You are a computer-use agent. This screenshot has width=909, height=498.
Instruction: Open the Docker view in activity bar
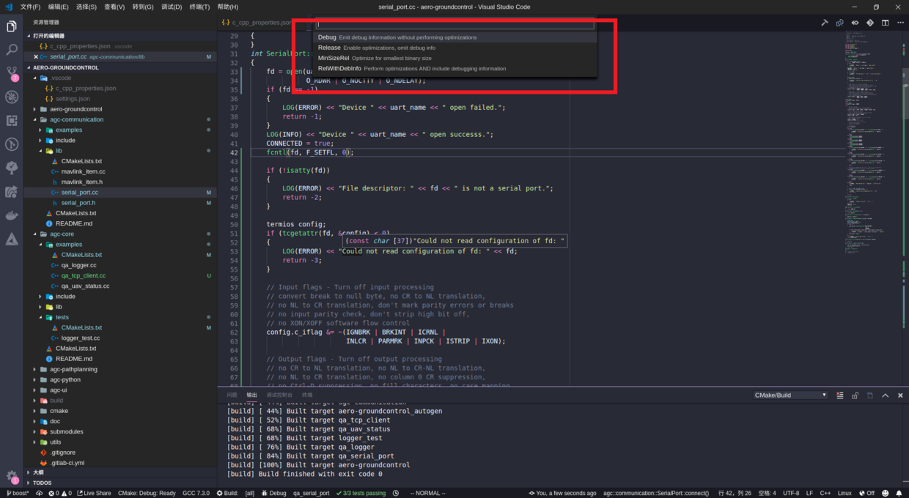pos(12,215)
